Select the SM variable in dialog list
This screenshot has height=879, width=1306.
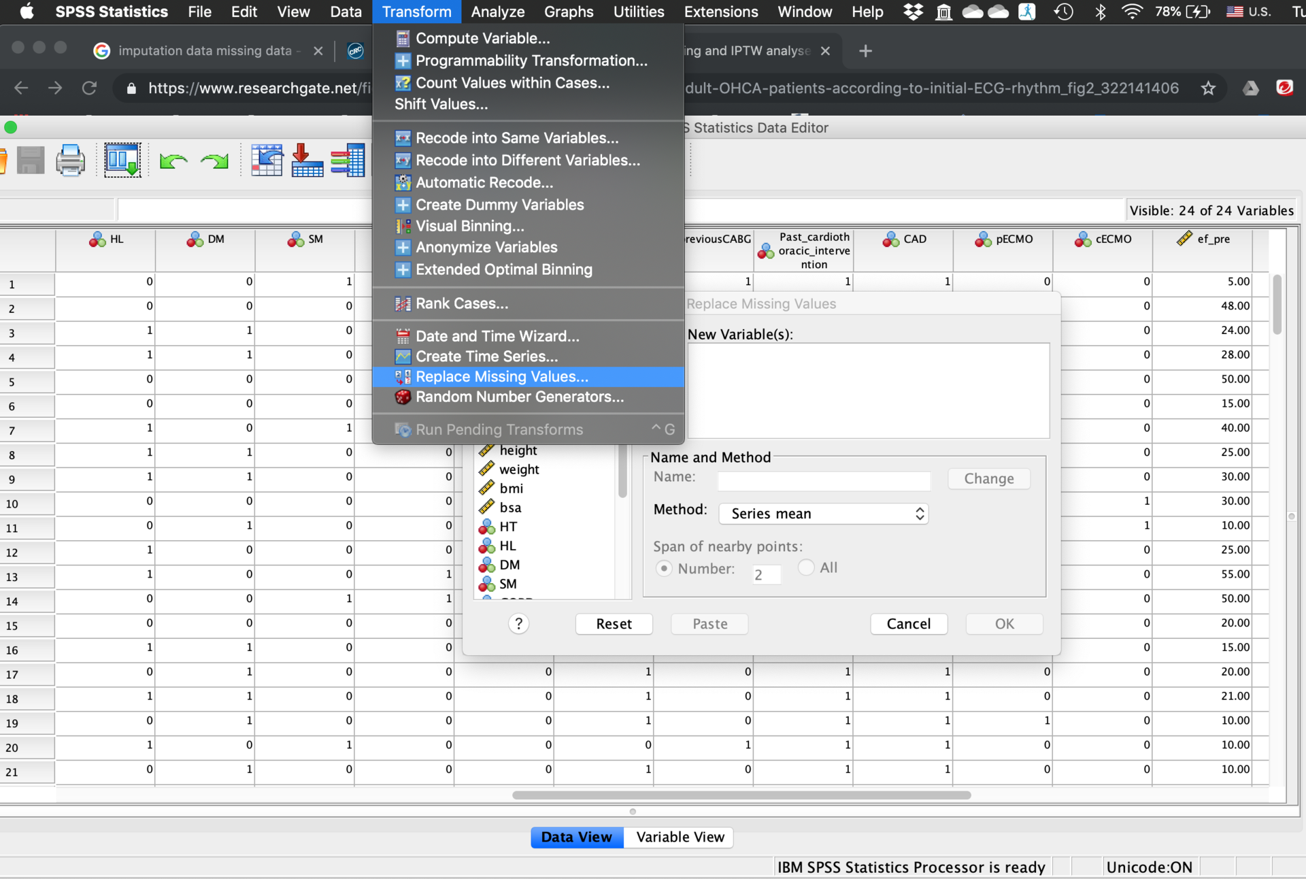pos(507,584)
